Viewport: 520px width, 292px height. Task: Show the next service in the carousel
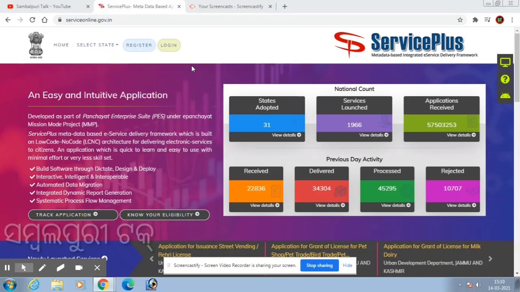(x=490, y=259)
